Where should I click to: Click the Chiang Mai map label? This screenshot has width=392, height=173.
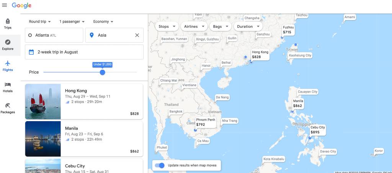(x=168, y=80)
